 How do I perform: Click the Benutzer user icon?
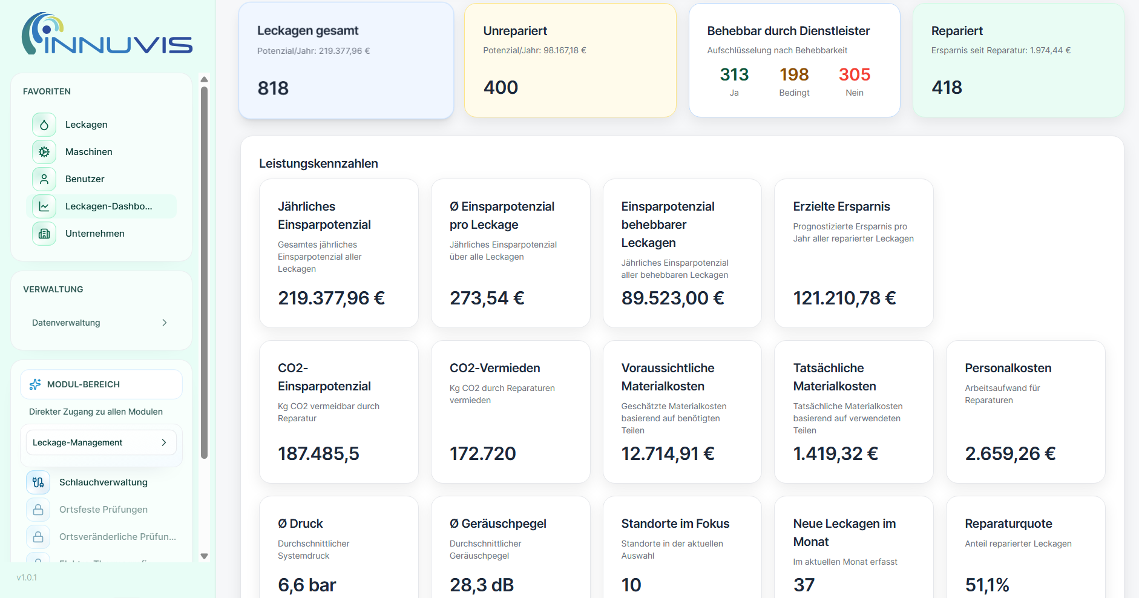tap(44, 179)
